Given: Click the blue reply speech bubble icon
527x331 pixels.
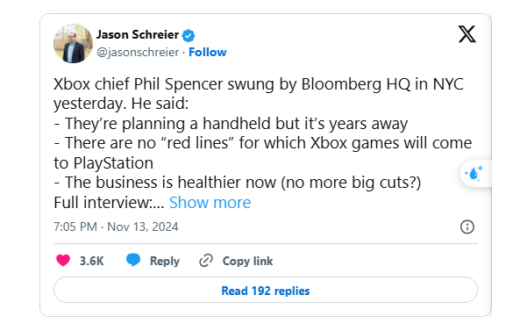Looking at the screenshot, I should pyautogui.click(x=133, y=261).
